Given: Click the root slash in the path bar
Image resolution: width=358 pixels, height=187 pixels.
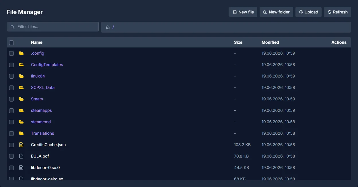Looking at the screenshot, I should [113, 27].
